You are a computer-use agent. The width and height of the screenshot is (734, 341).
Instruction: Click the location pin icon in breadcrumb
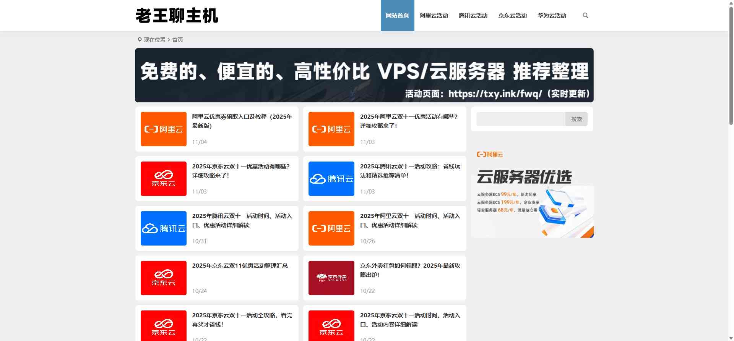[140, 40]
